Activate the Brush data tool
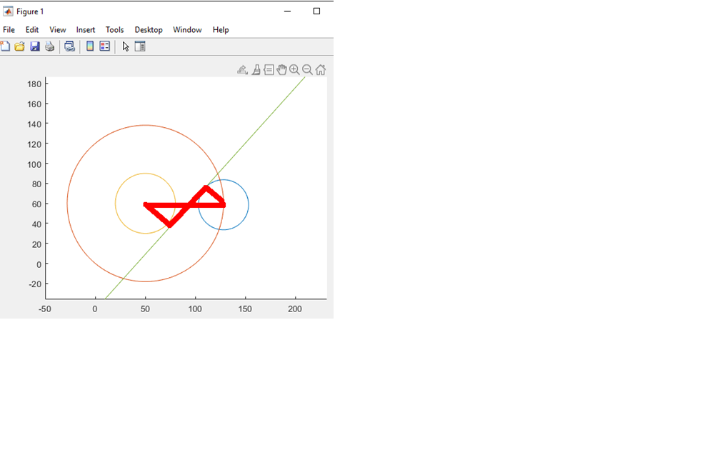The width and height of the screenshot is (720, 450). [256, 70]
